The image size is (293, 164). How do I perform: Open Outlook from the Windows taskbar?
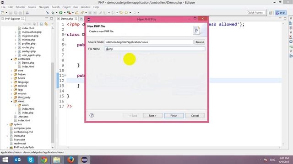[x=17, y=160]
